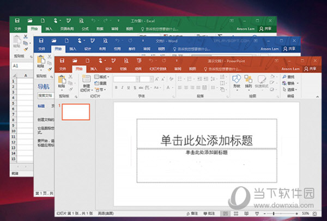Screen dimensions: 327x221
Task: Click the Save icon in the Excel title bar
Action: coord(17,21)
